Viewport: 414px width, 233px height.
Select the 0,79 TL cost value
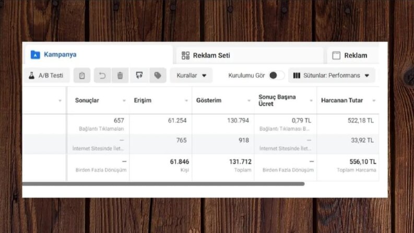click(x=301, y=121)
